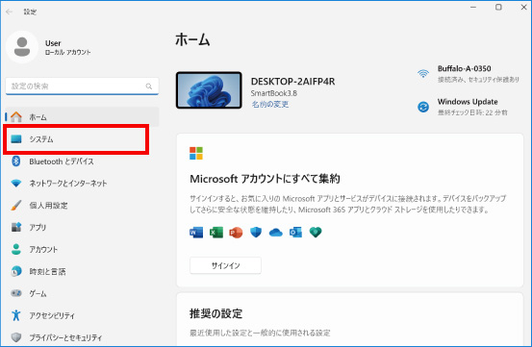Maximize the Settings window
The height and width of the screenshot is (347, 532).
(498, 7)
